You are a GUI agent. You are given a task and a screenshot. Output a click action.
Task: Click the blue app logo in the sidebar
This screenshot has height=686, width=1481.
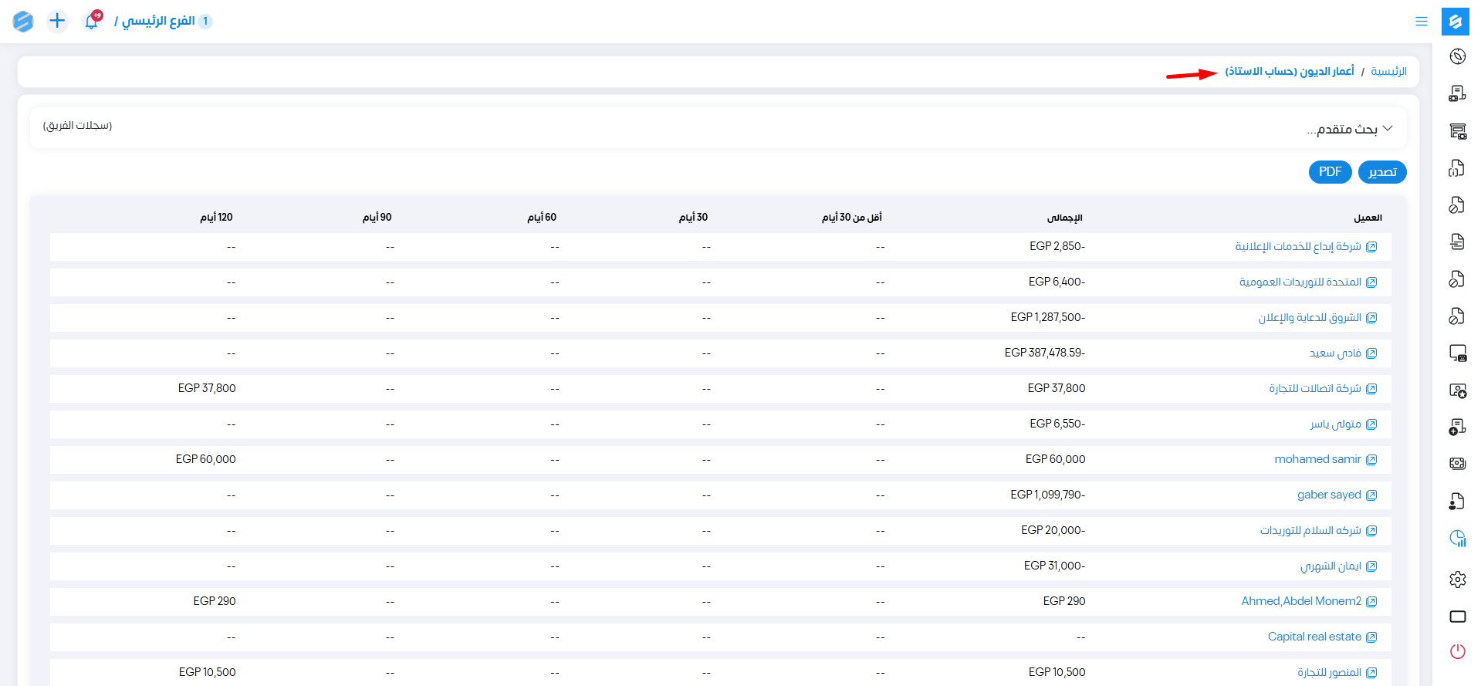[x=1456, y=22]
